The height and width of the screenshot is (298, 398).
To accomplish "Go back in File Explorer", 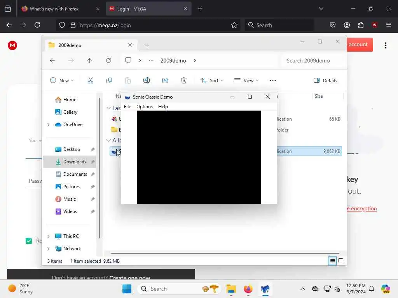I will 52,61.
